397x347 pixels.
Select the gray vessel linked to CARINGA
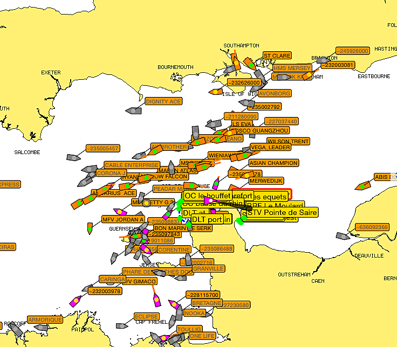87,288
